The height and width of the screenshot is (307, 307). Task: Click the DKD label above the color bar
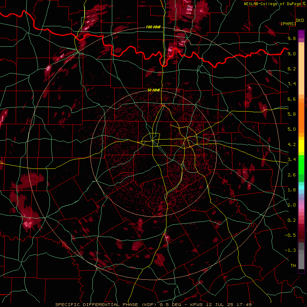coord(300,20)
